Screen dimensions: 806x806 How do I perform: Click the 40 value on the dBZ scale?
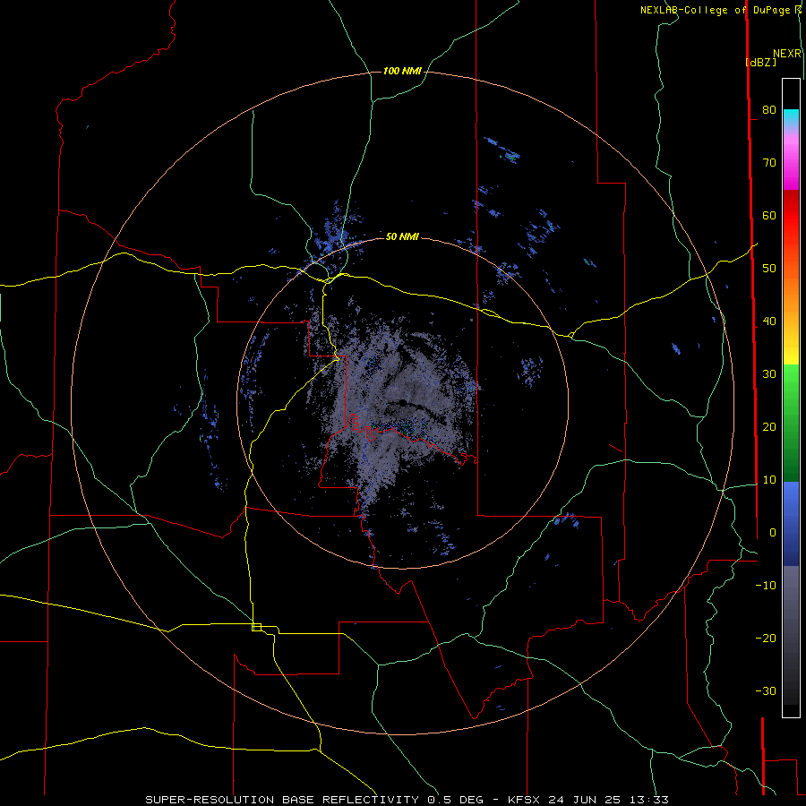769,322
